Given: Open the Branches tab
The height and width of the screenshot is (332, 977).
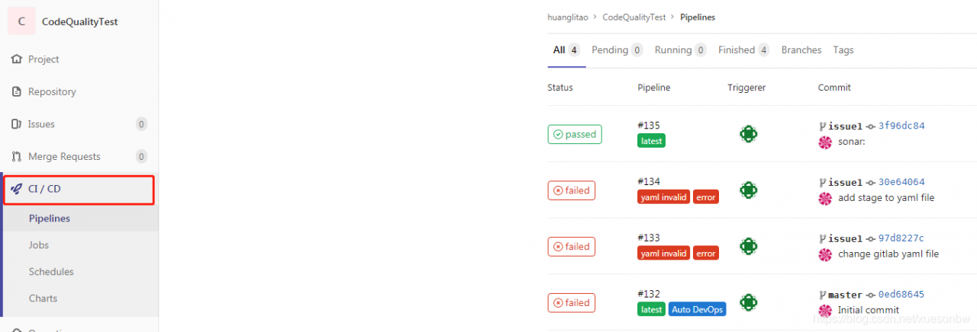Looking at the screenshot, I should [801, 50].
